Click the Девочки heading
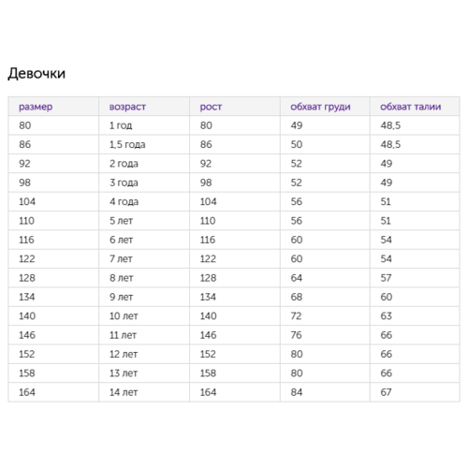 (37, 74)
